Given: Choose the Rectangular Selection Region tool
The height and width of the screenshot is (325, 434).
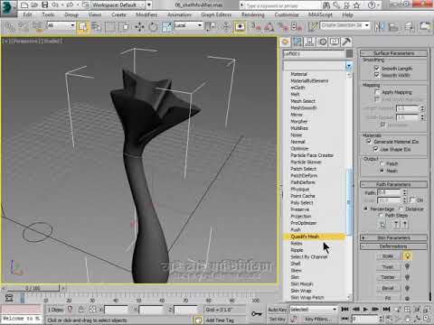Looking at the screenshot, I should (110, 27).
